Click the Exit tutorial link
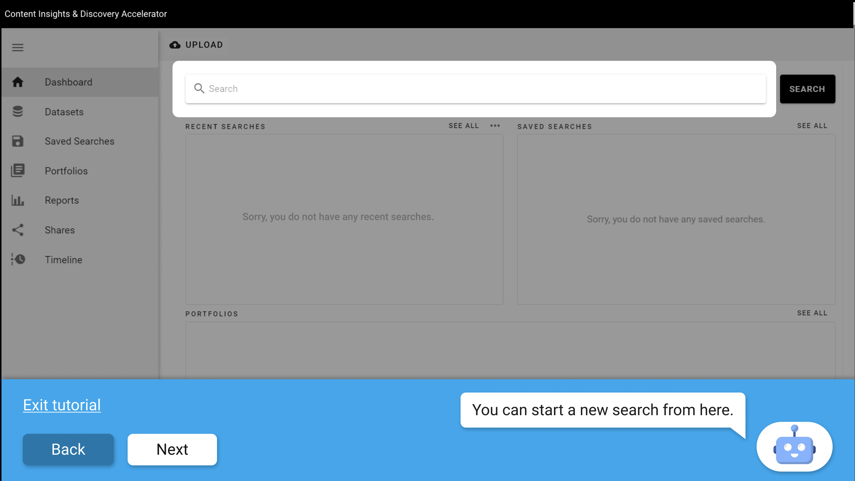 click(x=62, y=405)
